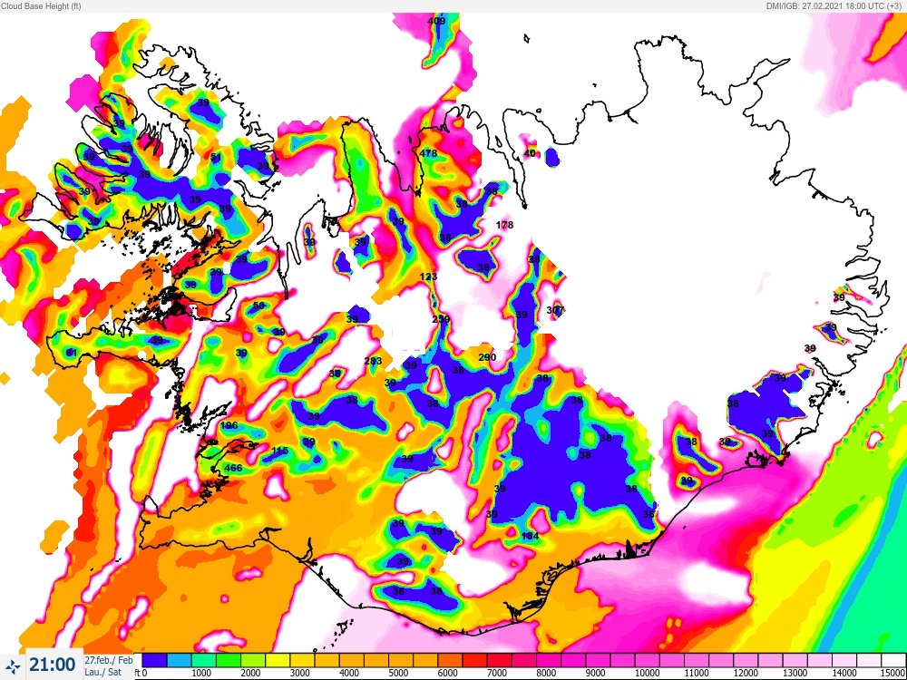Image resolution: width=907 pixels, height=680 pixels.
Task: Click the 184 cloud base value on map
Action: [x=530, y=536]
